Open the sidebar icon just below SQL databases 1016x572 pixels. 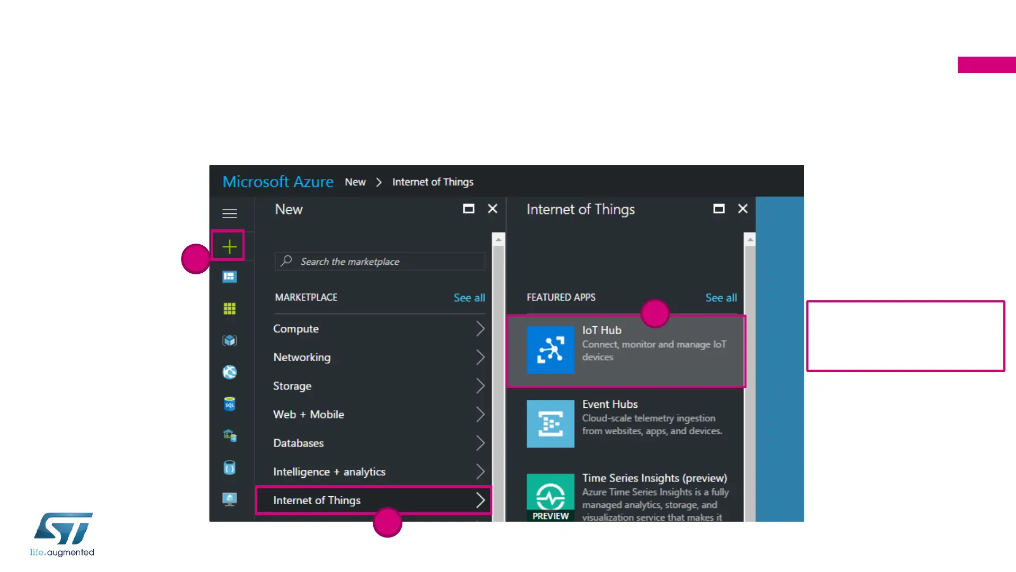click(x=229, y=436)
